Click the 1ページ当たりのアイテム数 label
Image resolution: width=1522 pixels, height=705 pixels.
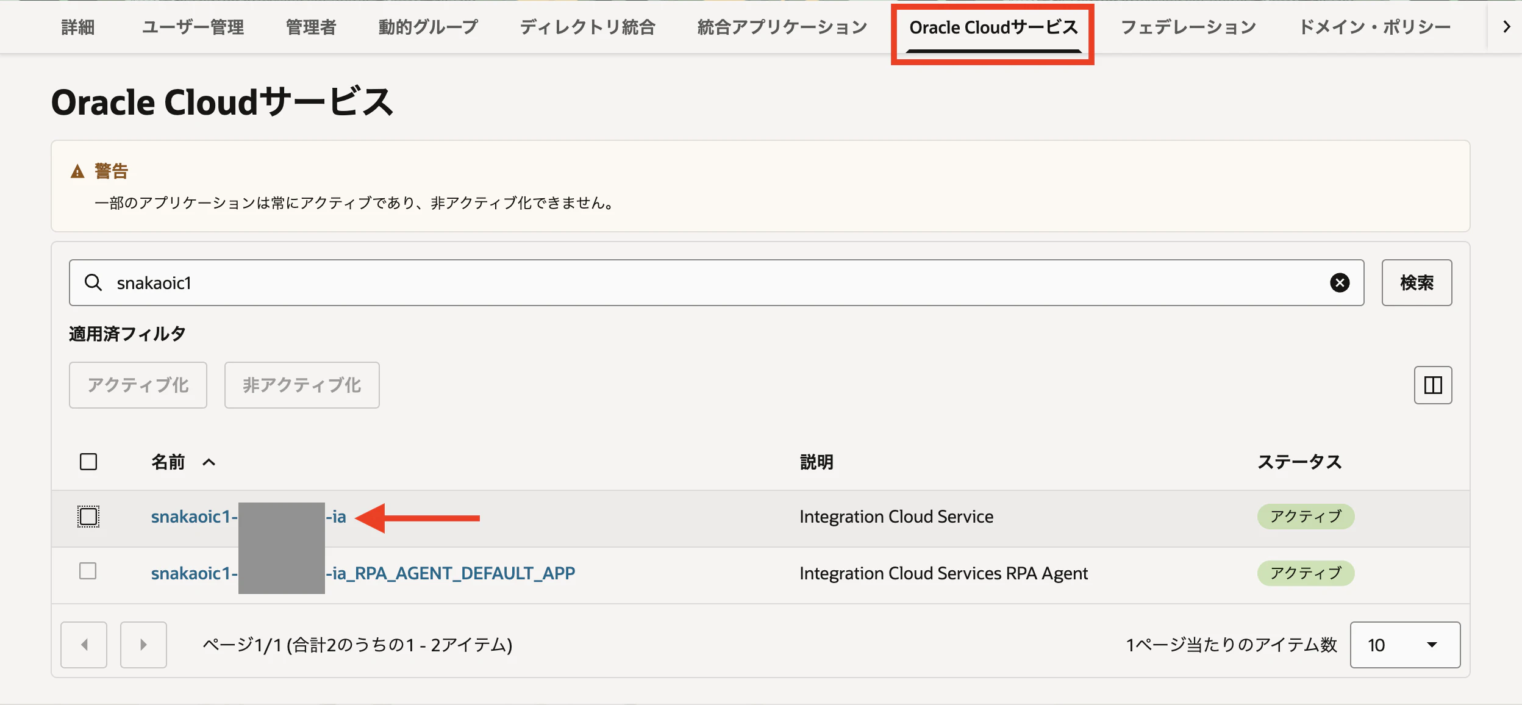1231,645
